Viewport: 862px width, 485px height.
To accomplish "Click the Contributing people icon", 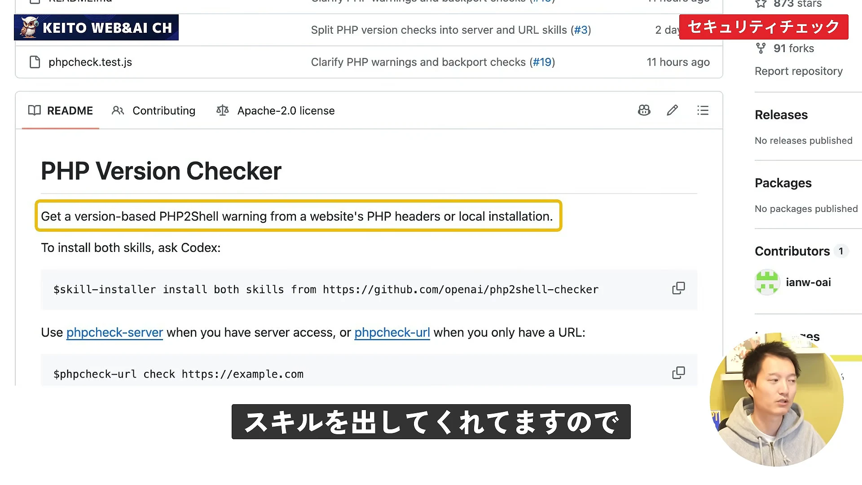I will [x=118, y=110].
